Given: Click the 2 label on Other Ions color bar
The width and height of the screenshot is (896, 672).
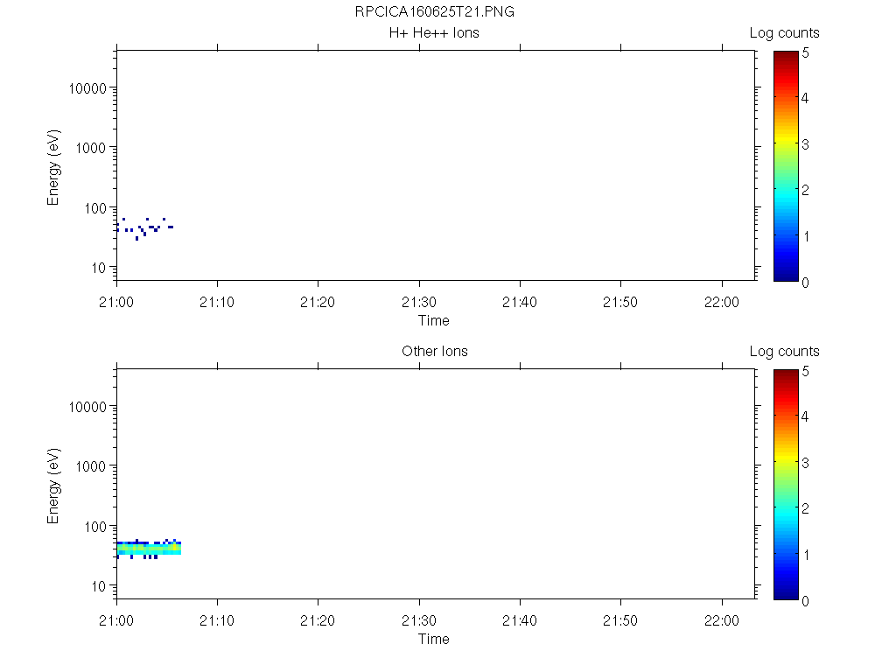Looking at the screenshot, I should [805, 508].
